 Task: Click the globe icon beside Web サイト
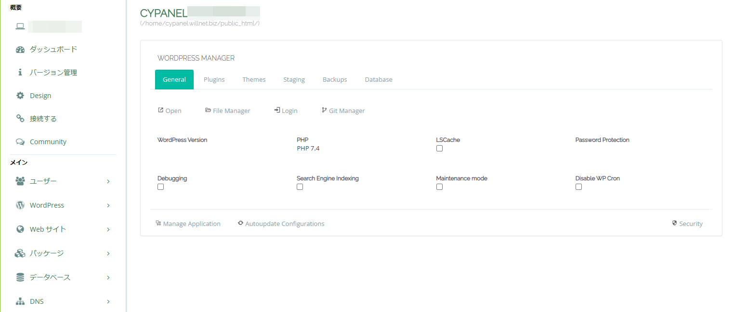20,229
